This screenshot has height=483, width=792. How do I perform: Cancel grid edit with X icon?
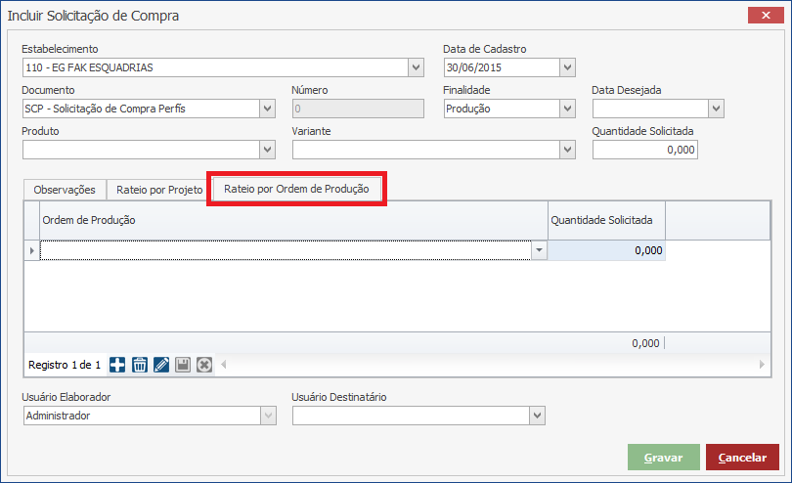(203, 365)
